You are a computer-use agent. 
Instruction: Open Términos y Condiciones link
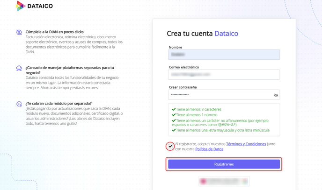(x=246, y=144)
